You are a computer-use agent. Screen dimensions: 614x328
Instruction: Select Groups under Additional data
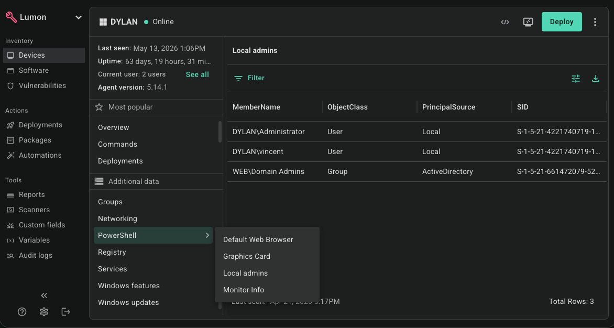pyautogui.click(x=110, y=202)
